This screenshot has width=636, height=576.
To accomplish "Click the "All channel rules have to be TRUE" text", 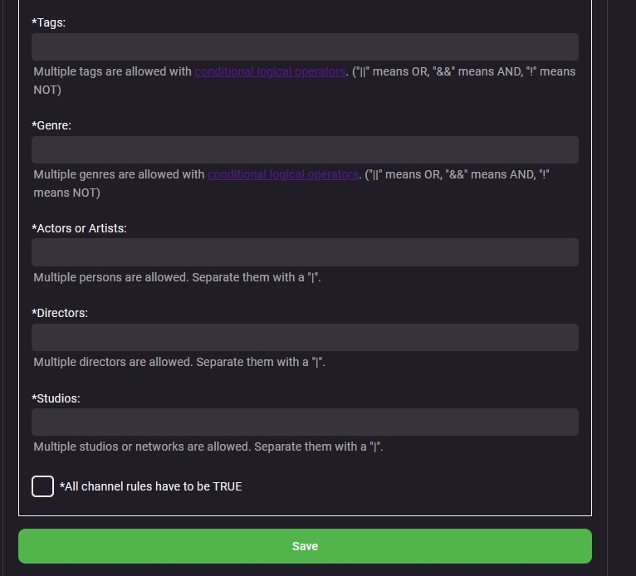I will tap(151, 486).
